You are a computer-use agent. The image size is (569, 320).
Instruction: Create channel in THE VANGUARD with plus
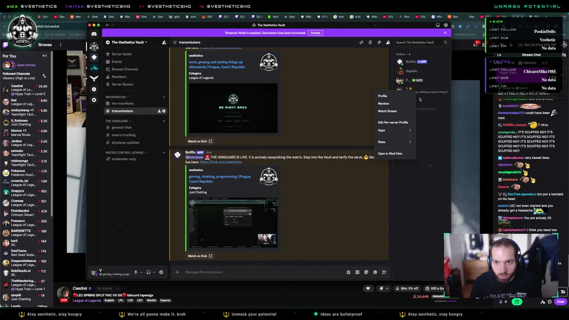click(x=163, y=121)
